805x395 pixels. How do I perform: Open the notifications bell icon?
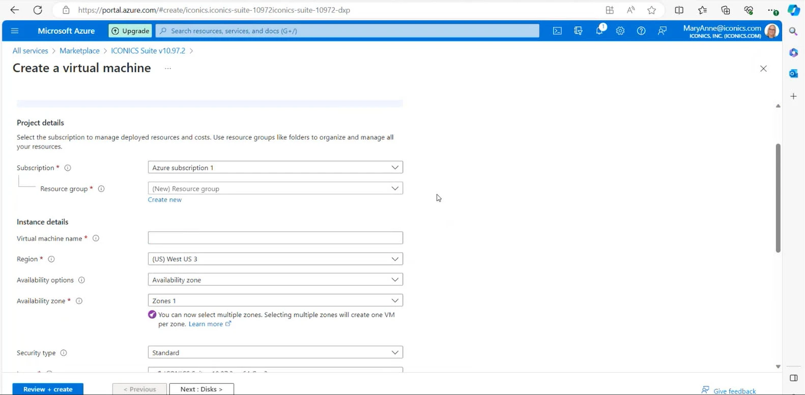coord(599,31)
